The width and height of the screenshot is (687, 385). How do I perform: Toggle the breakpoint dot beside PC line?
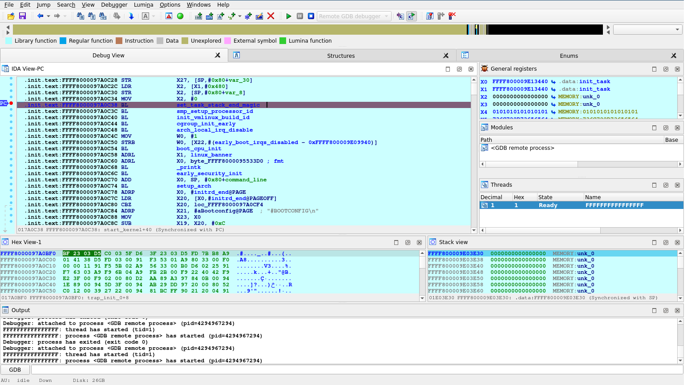pyautogui.click(x=11, y=103)
